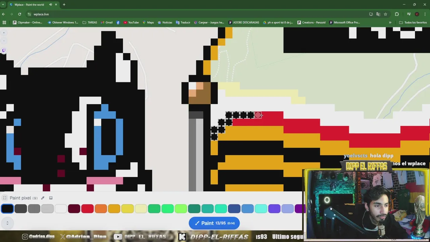Screen dimensions: 430x242
Task: Click the purple Twitch icon on map sidebar
Action: [x=4, y=50]
